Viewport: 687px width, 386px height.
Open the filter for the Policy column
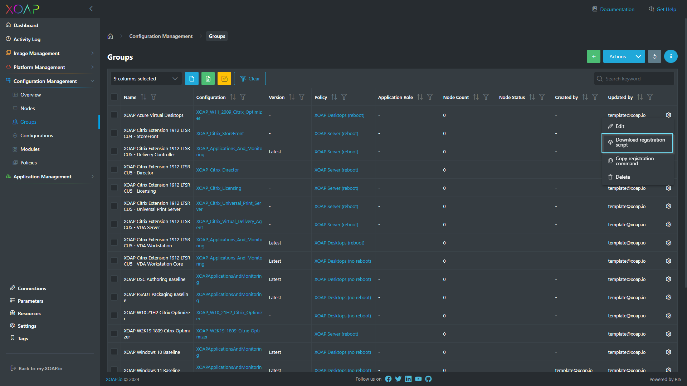[x=344, y=97]
